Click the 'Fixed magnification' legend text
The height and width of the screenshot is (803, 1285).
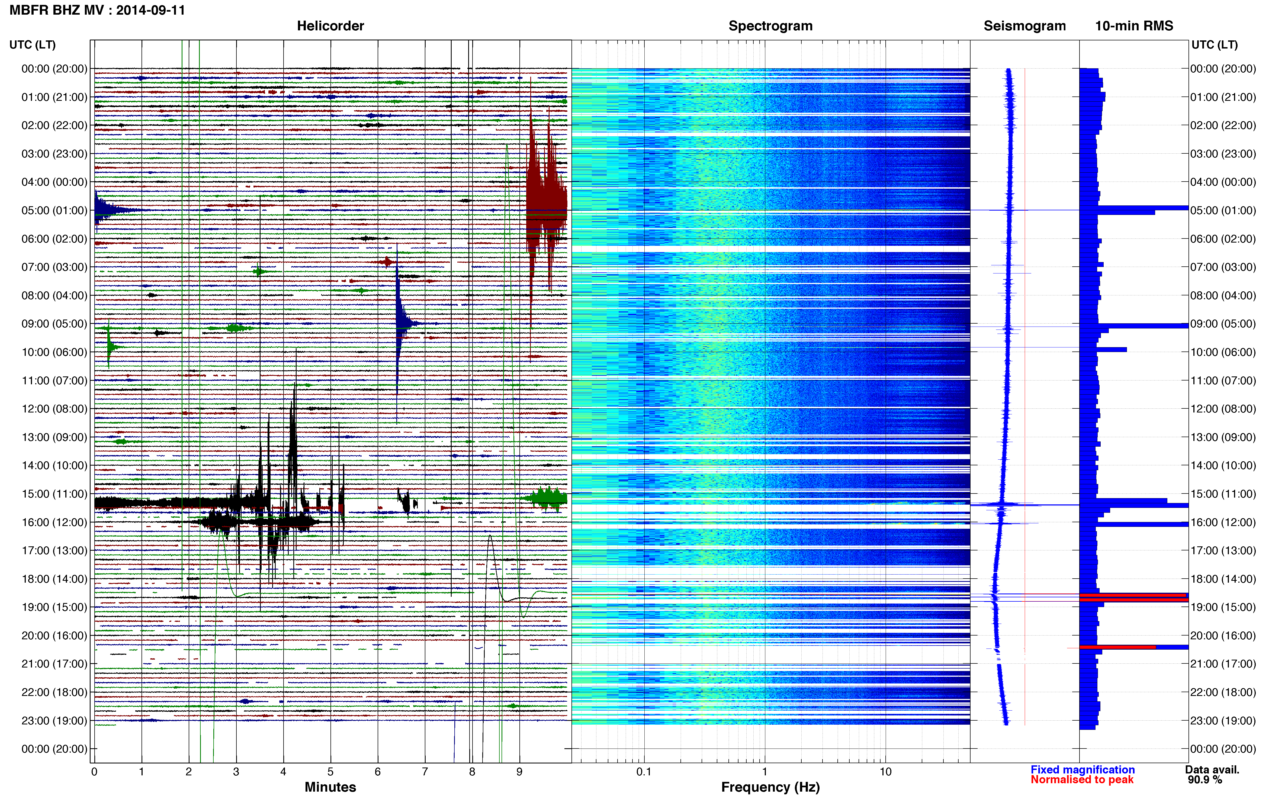point(1082,770)
